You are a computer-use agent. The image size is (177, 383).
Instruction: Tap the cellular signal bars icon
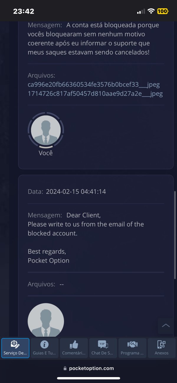point(141,12)
